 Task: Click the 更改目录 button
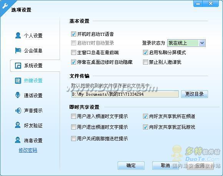[195, 94]
